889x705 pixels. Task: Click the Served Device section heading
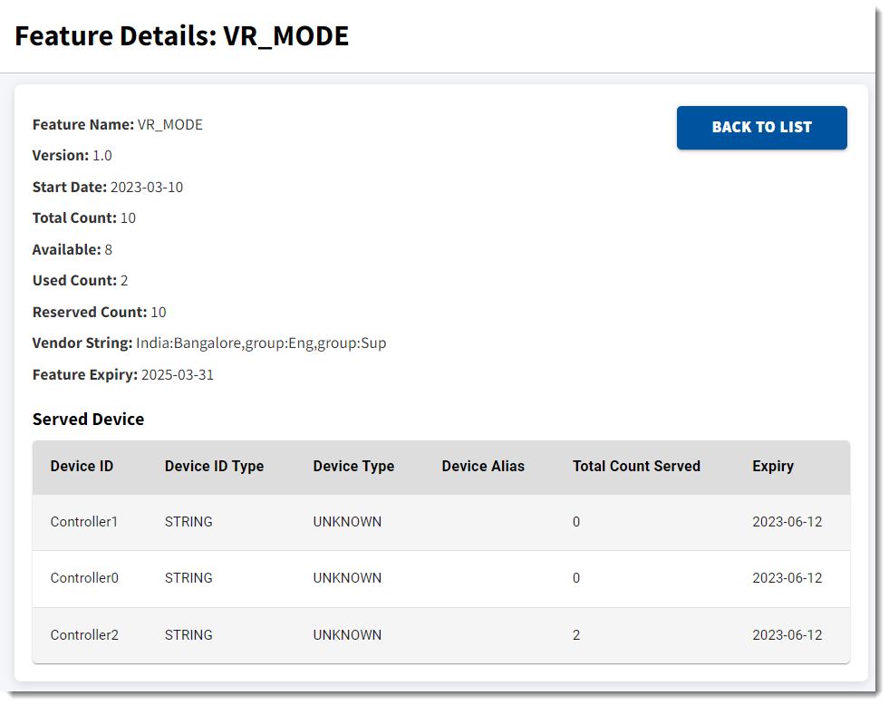(x=88, y=419)
